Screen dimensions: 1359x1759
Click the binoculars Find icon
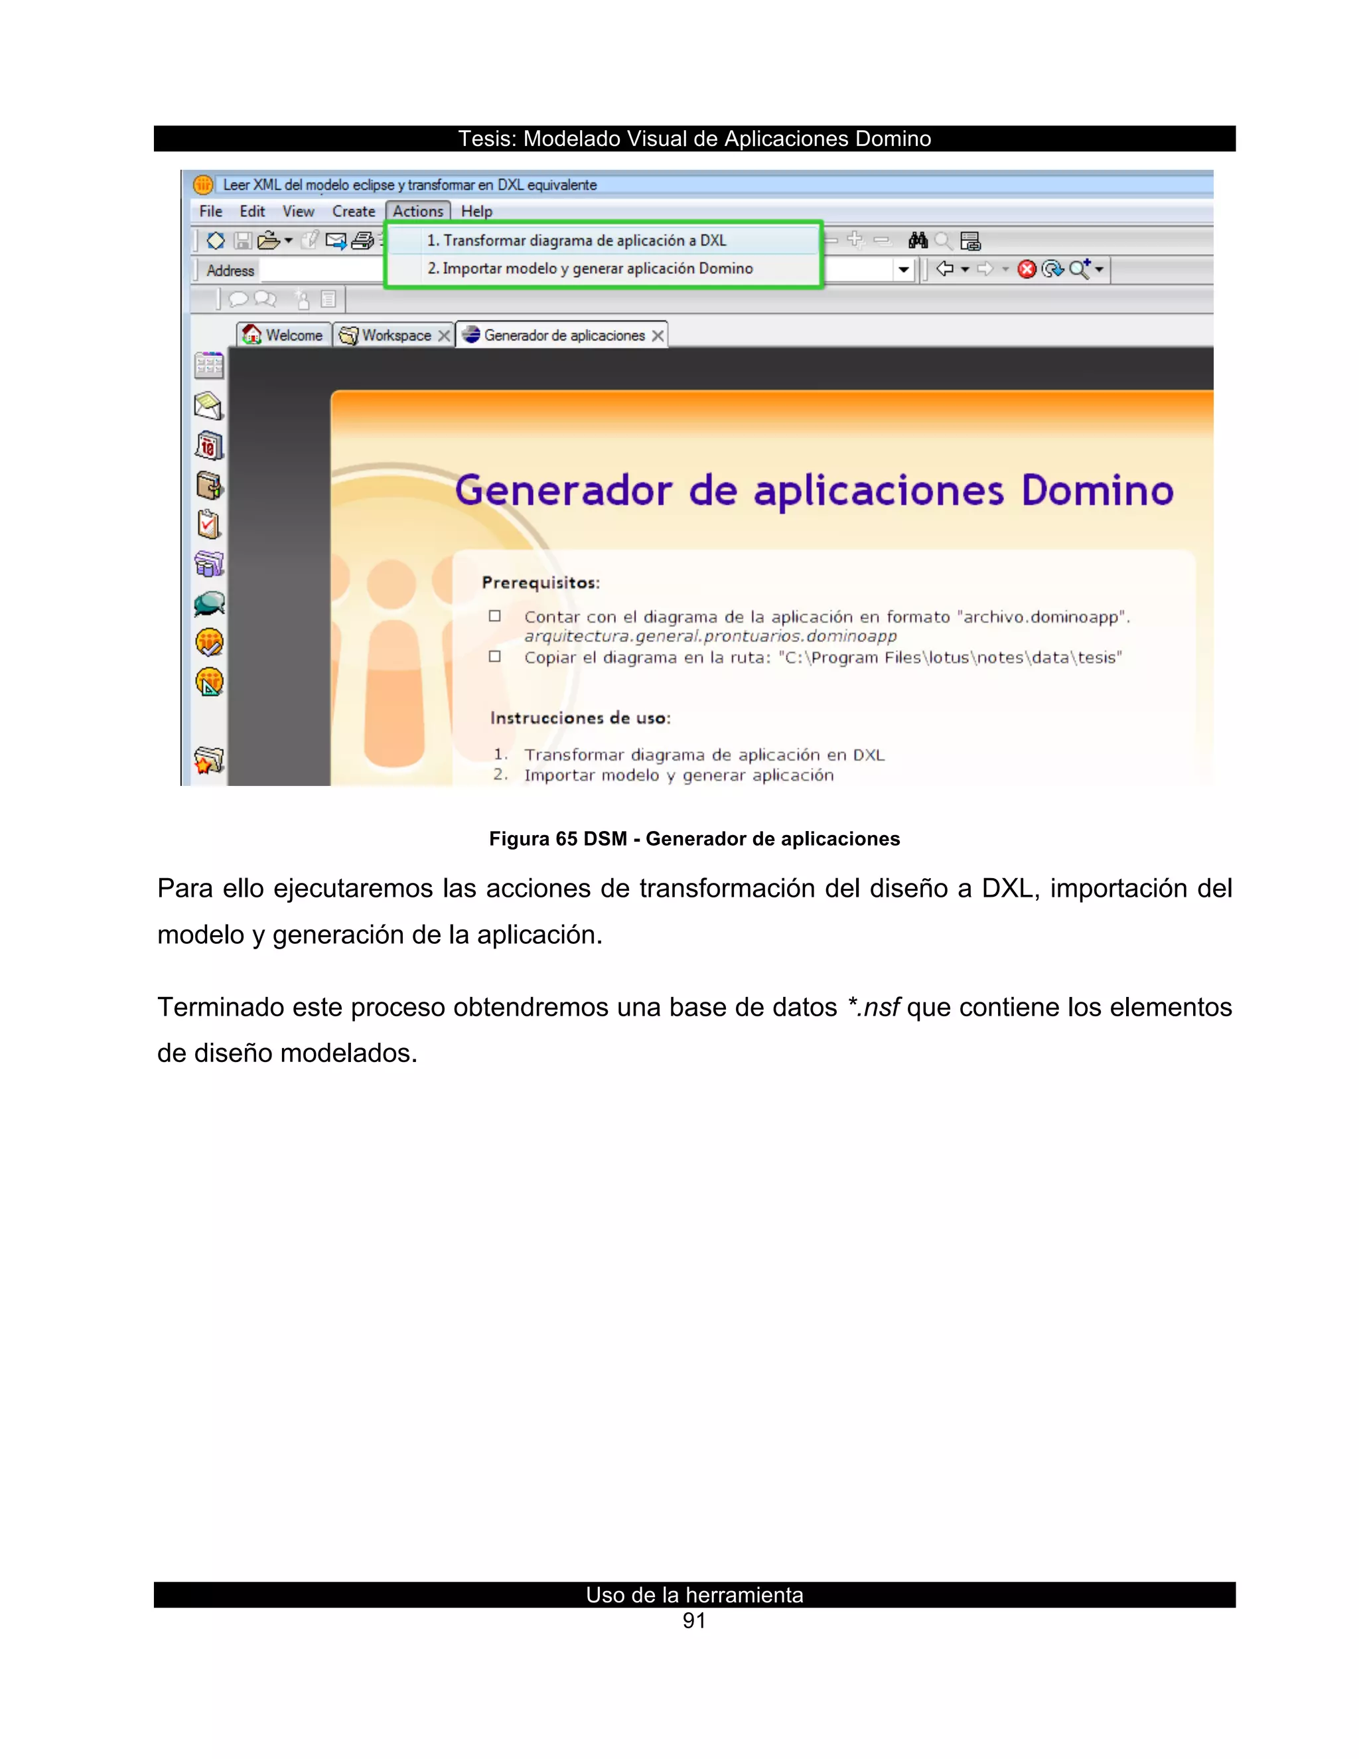click(918, 240)
